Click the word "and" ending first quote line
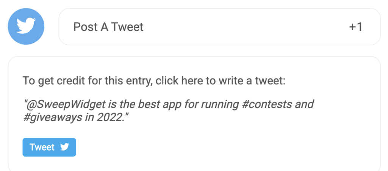Image resolution: width=388 pixels, height=171 pixels. point(304,104)
